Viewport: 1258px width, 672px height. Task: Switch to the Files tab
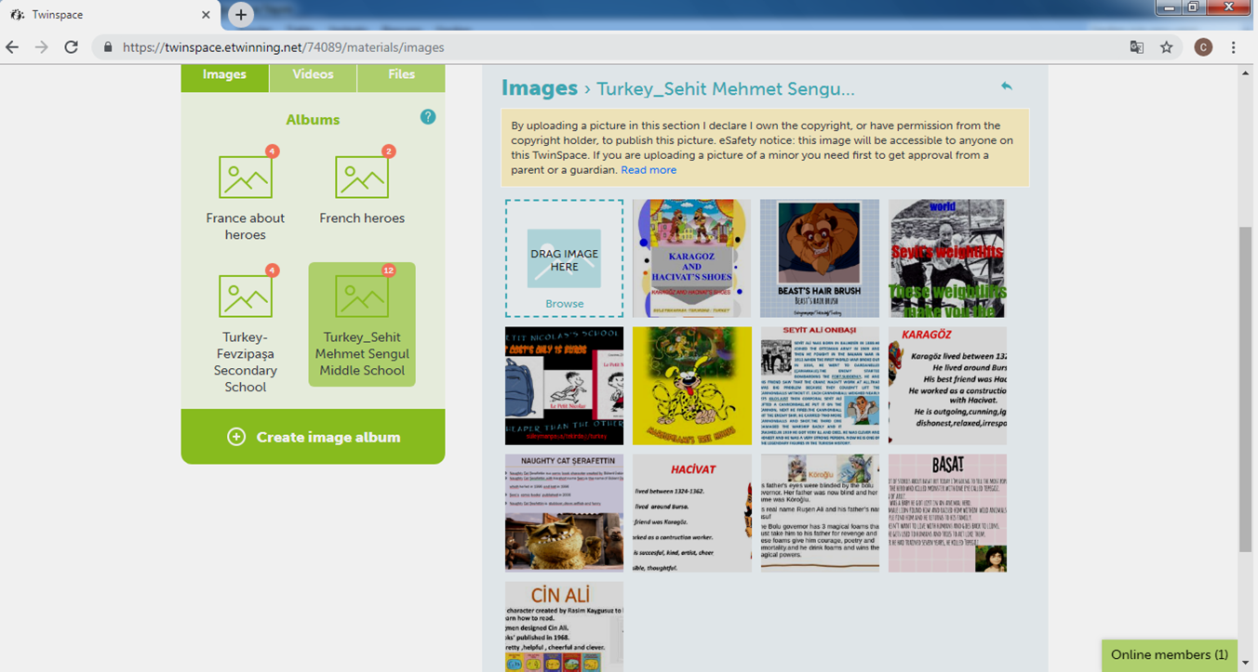click(401, 74)
